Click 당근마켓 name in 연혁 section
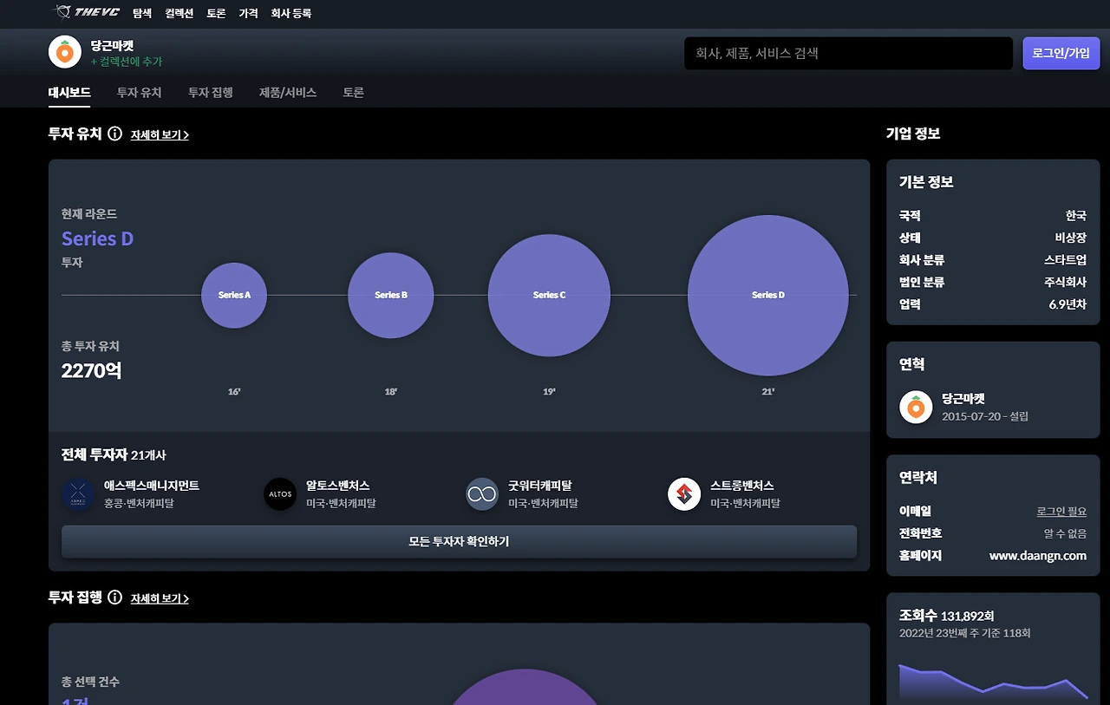 [x=963, y=399]
